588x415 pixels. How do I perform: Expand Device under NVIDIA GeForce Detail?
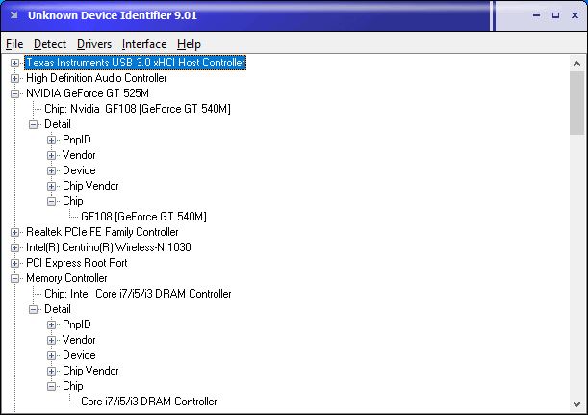pyautogui.click(x=51, y=170)
